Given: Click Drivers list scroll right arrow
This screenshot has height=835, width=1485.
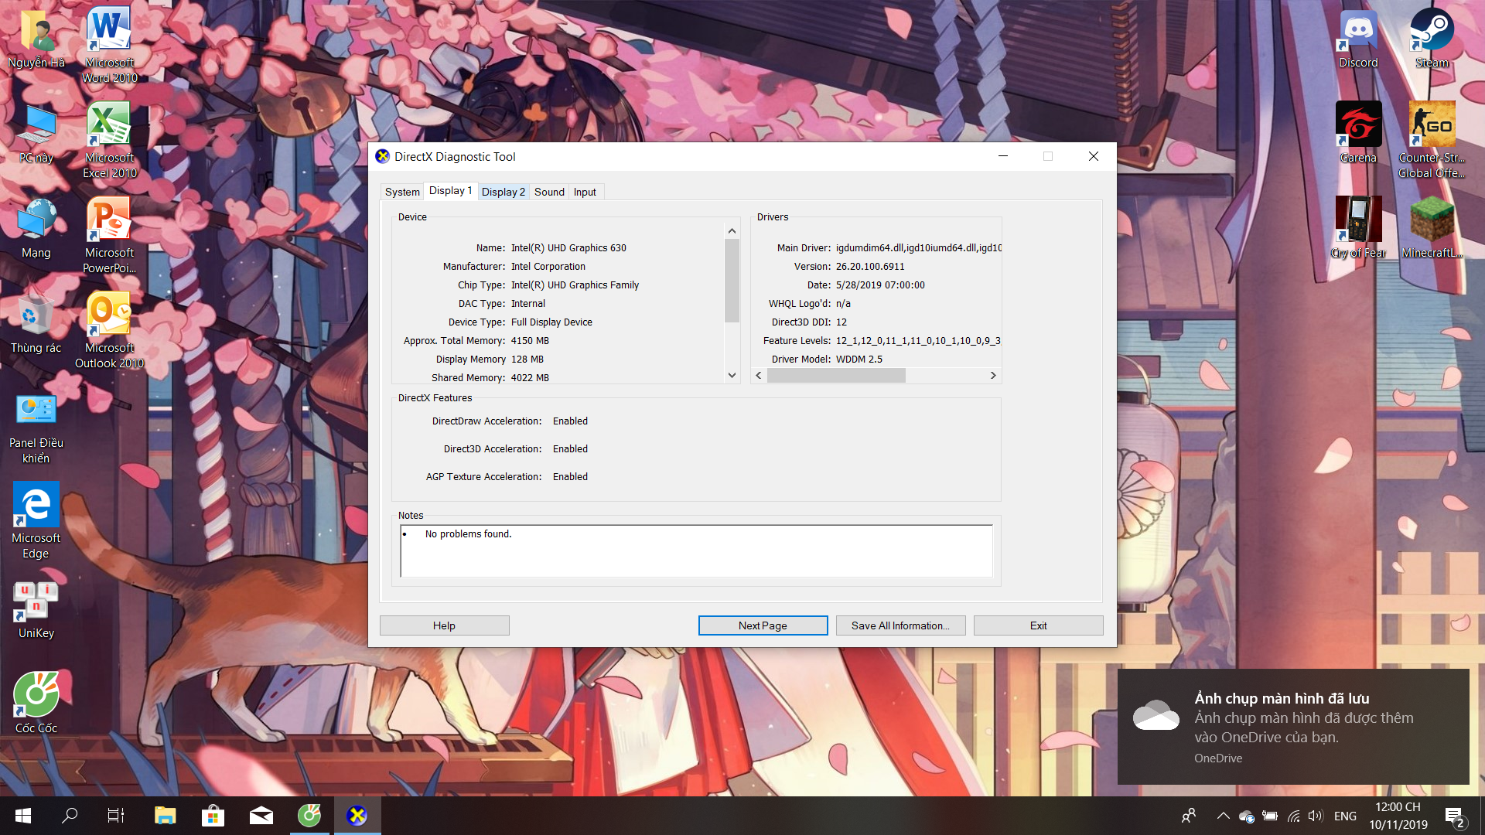Looking at the screenshot, I should [993, 375].
